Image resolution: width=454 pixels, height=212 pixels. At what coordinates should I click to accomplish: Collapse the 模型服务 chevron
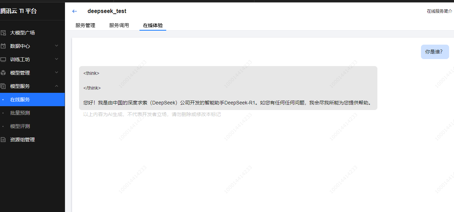[57, 86]
